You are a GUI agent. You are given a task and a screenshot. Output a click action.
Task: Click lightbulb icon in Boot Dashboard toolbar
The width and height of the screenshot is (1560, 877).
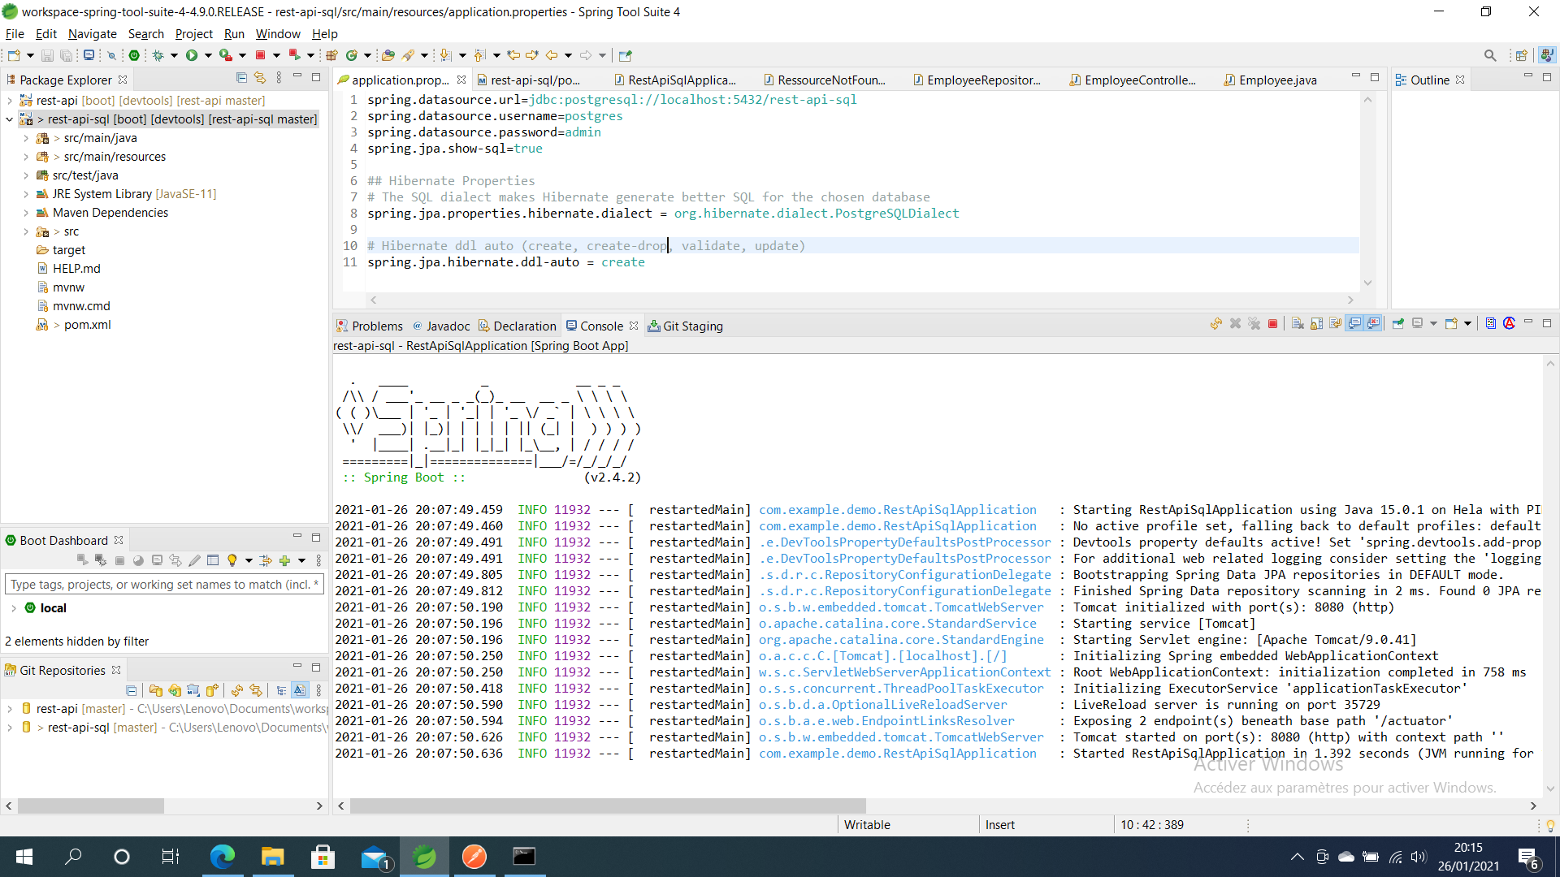tap(232, 560)
